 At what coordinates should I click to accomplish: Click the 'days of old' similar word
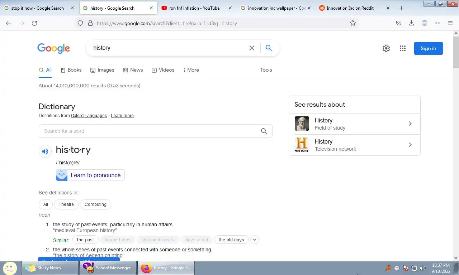click(197, 240)
